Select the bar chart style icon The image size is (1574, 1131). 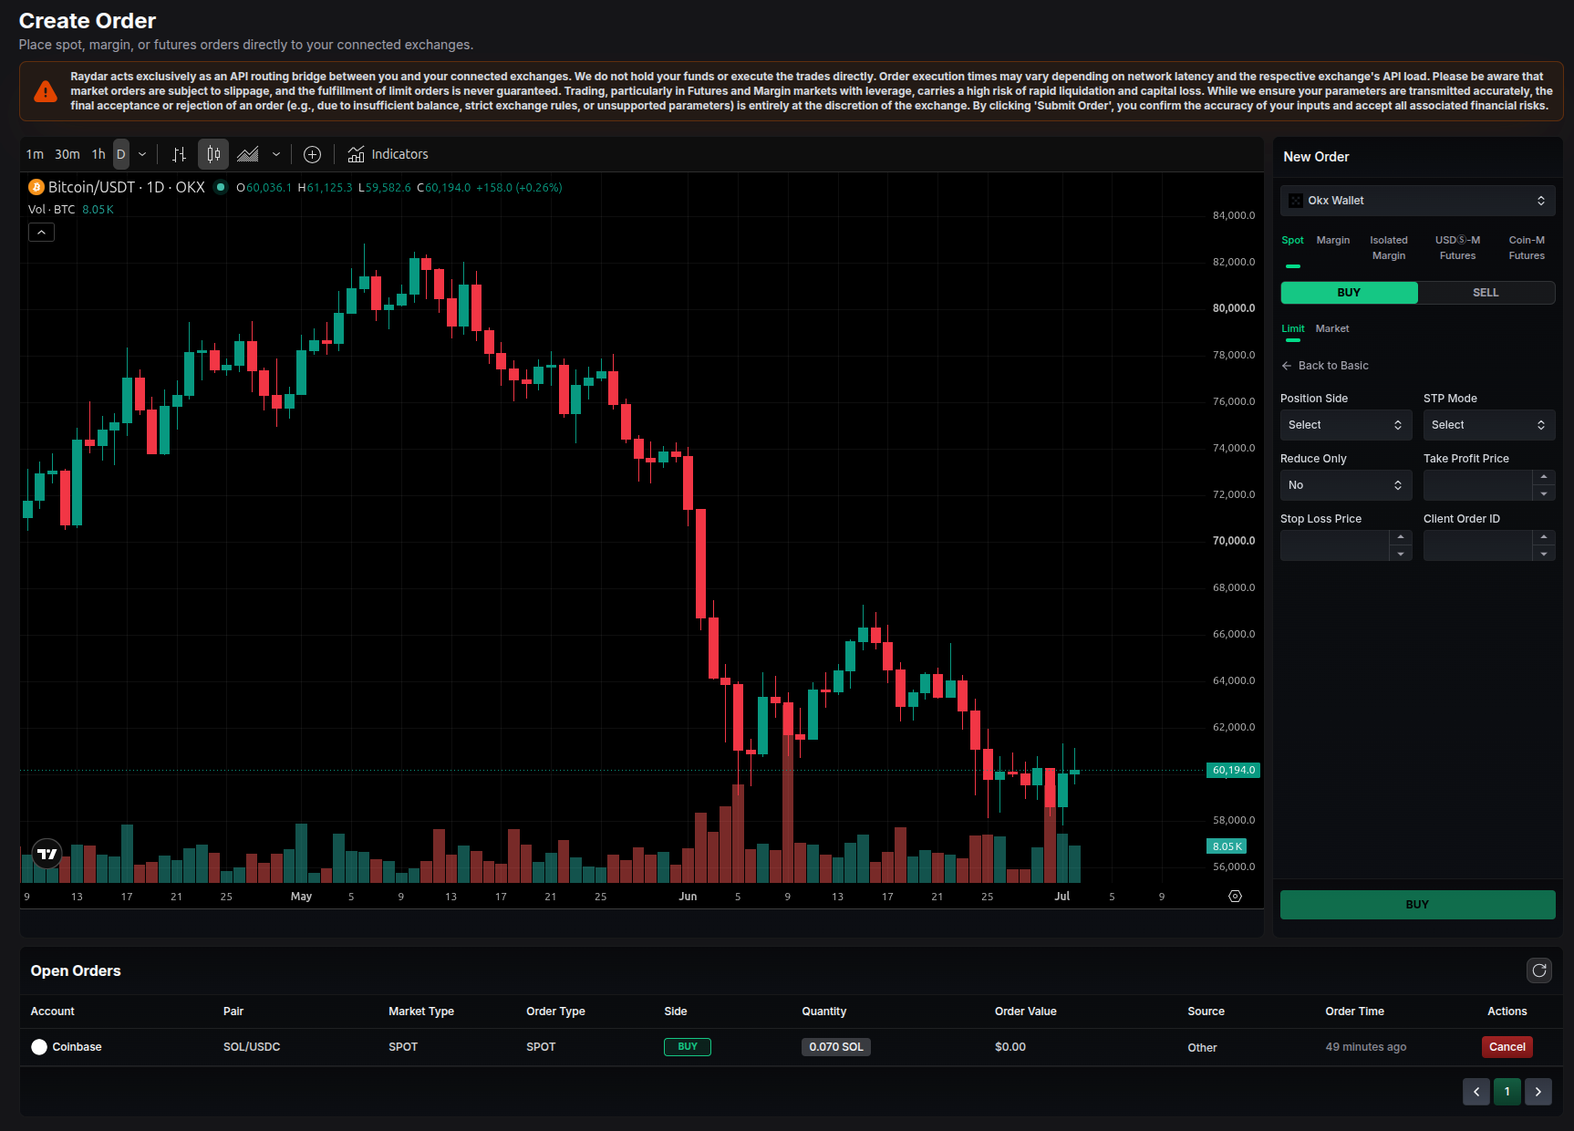pyautogui.click(x=180, y=154)
